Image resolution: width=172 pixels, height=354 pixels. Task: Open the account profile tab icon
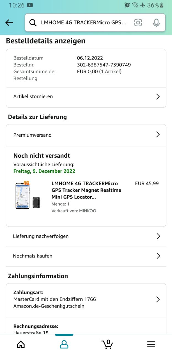[x=64, y=344]
